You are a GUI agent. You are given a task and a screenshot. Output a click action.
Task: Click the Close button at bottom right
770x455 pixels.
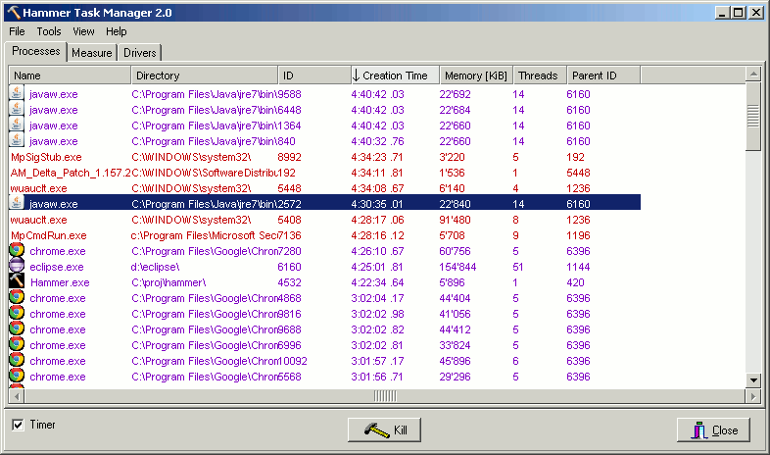coord(713,430)
